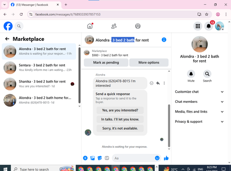The height and width of the screenshot is (171, 231).
Task: Send quick response Yes, are you interested?
Action: 120,110
